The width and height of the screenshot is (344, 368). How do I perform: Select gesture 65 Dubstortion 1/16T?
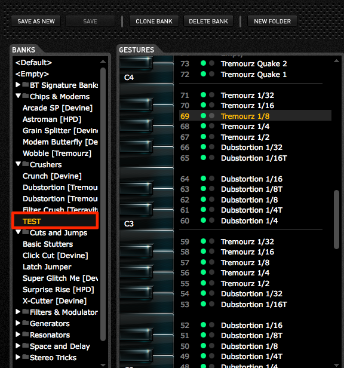pos(254,158)
